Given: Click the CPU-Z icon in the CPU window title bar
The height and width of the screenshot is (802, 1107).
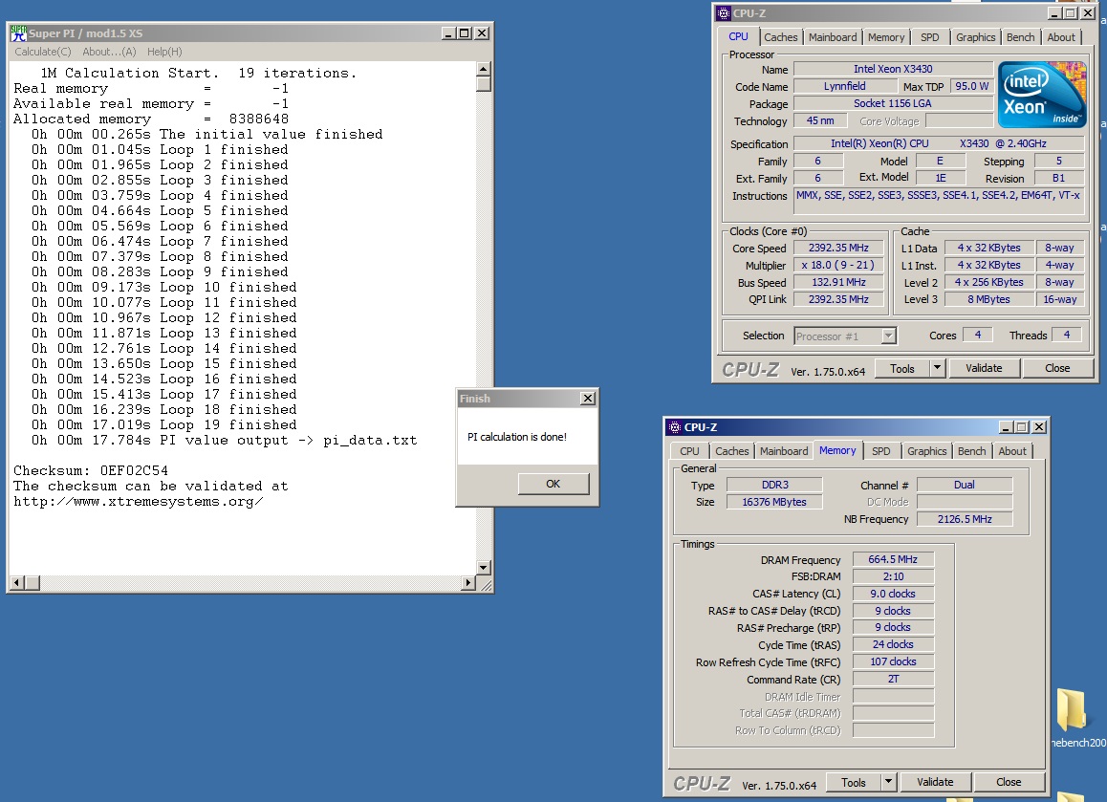Looking at the screenshot, I should tap(724, 13).
